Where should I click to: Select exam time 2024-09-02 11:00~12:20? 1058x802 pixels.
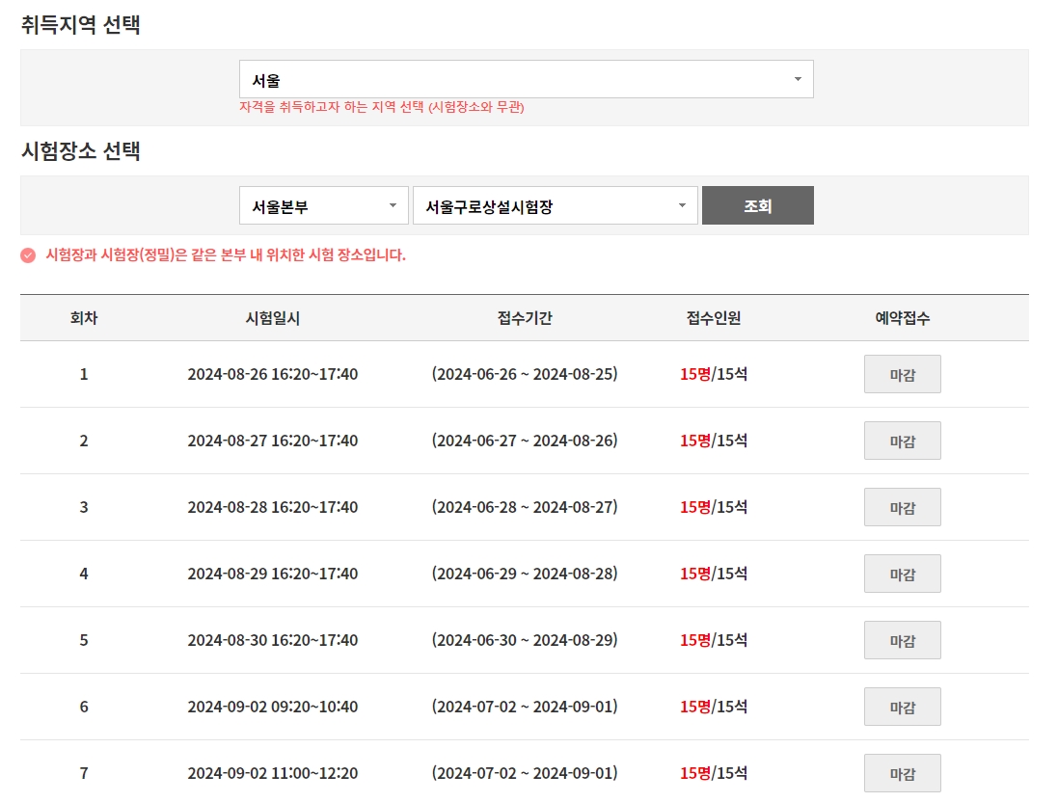[x=273, y=773]
